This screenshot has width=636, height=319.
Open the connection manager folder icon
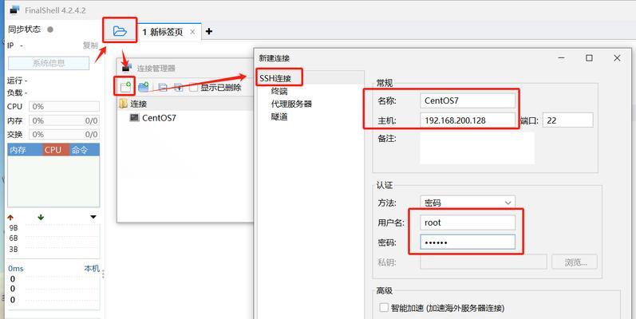[x=120, y=31]
